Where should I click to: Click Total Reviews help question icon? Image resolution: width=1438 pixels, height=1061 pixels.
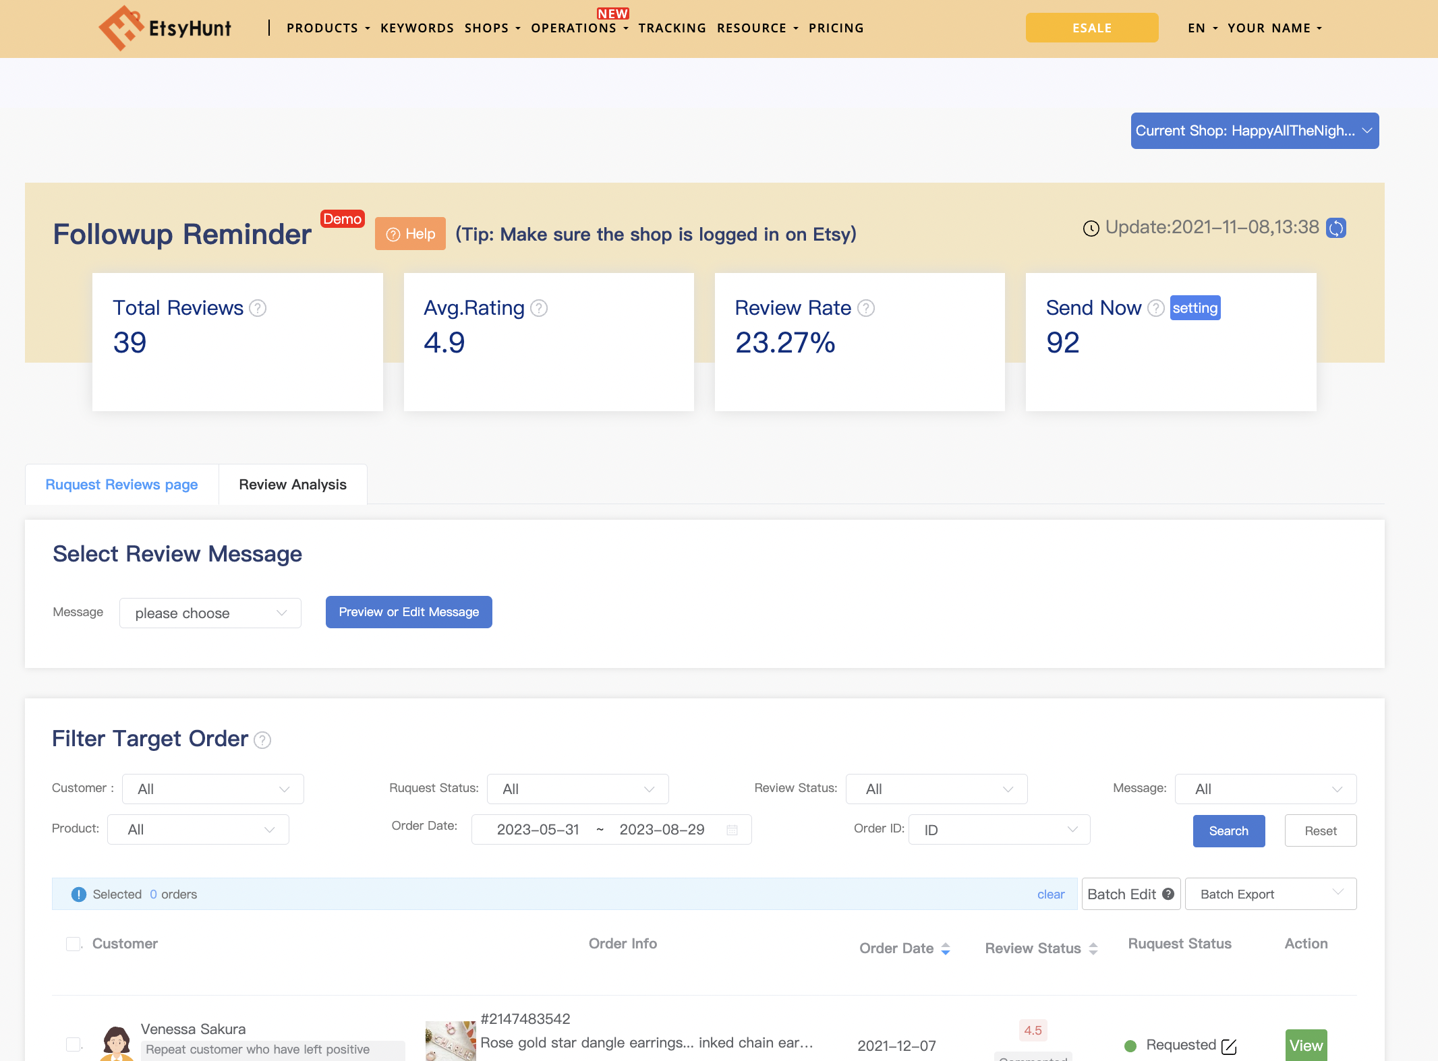pyautogui.click(x=258, y=308)
